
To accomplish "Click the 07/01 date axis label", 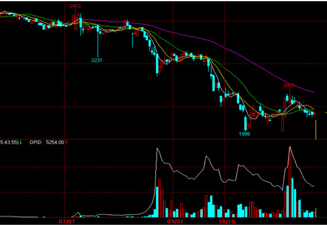I will coord(66,221).
